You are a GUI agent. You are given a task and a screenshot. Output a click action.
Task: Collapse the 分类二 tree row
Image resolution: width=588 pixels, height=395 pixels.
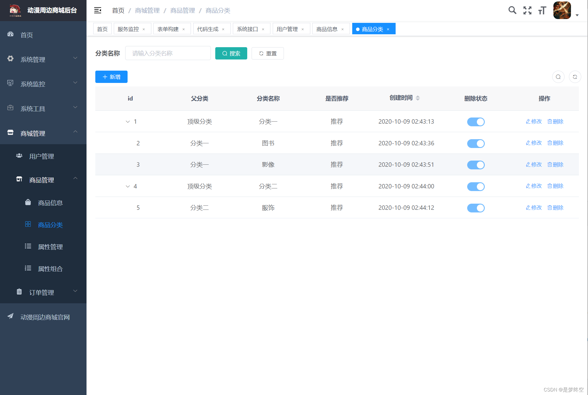click(128, 186)
